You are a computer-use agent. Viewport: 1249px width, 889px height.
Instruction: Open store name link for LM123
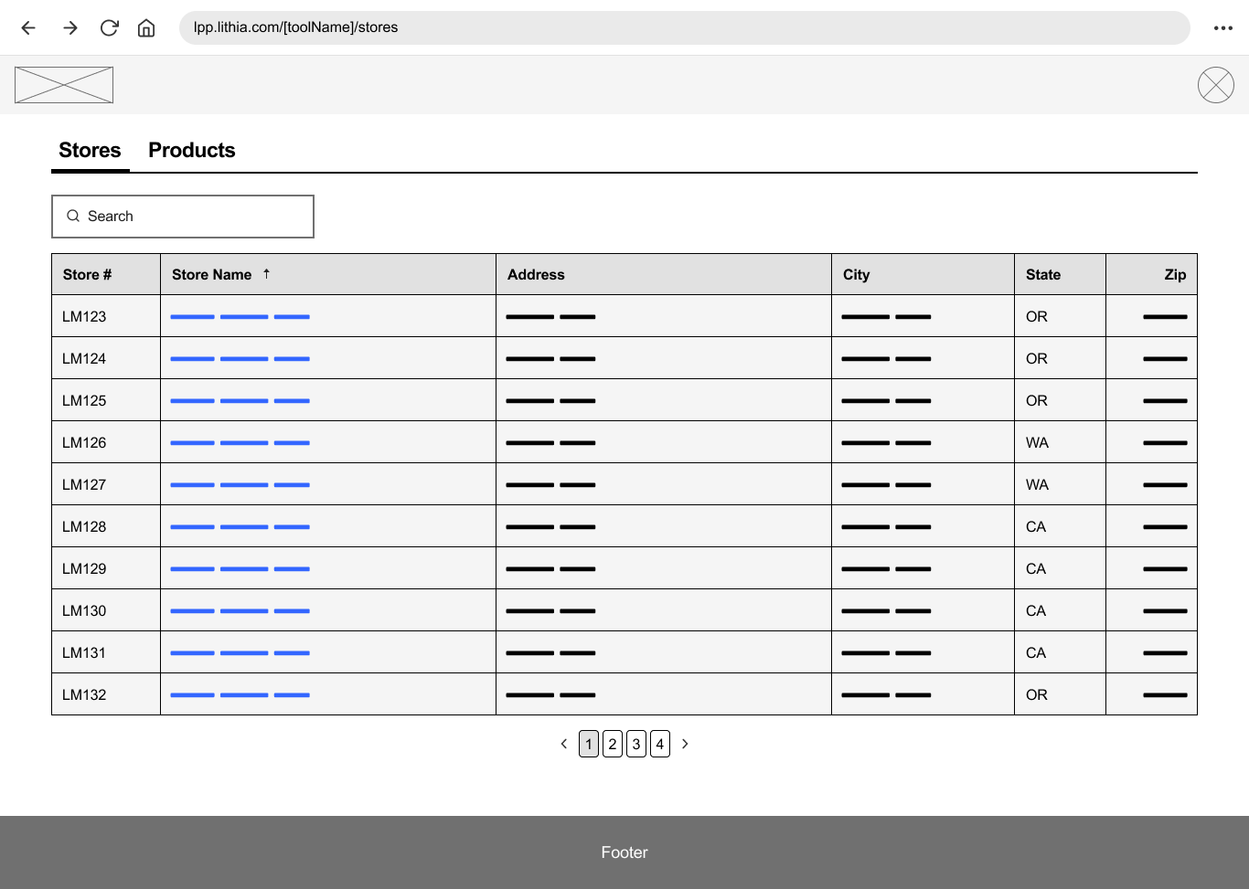[x=240, y=317]
